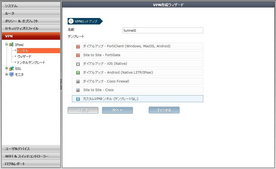276x169 pixels.
Task: Click the モニタ tree label
Action: pyautogui.click(x=19, y=74)
